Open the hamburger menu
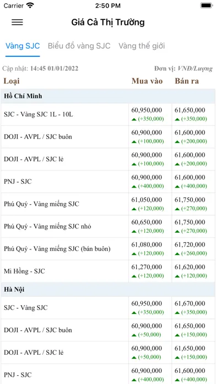Screen dimensions: 216x384 coord(18,22)
